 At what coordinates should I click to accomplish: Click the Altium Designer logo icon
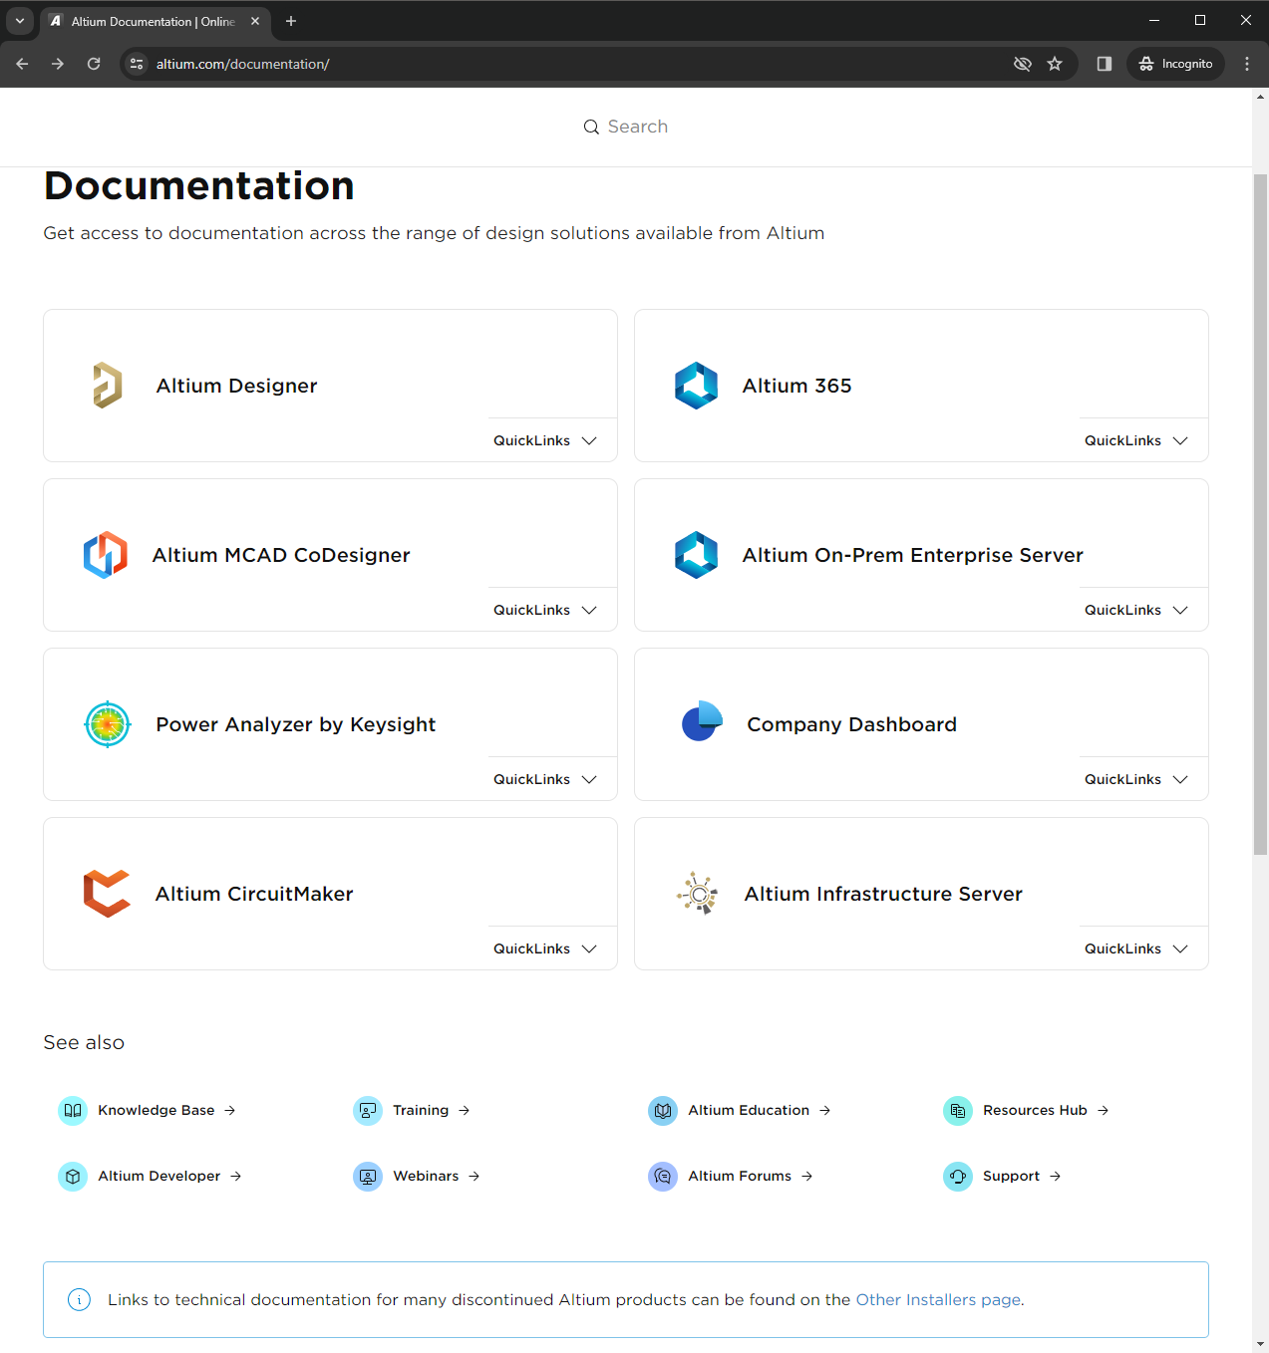(x=108, y=386)
